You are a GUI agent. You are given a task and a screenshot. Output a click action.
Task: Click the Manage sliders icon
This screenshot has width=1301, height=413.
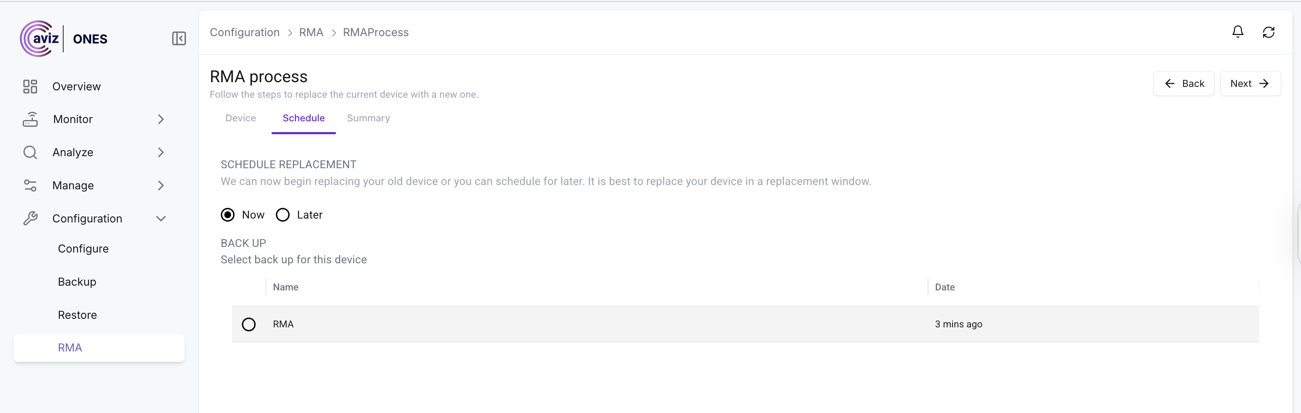[x=30, y=185]
